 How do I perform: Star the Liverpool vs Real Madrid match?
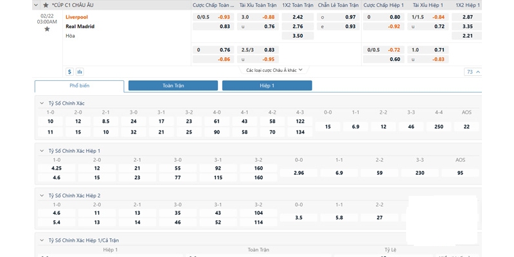click(x=46, y=29)
